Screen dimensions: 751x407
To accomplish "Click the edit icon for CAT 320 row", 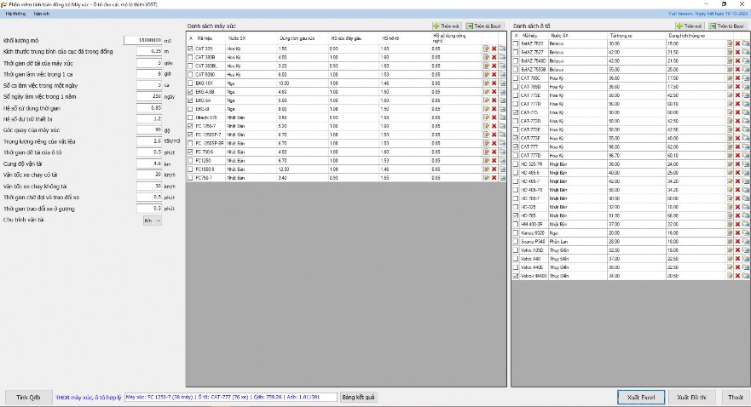I will [x=486, y=49].
